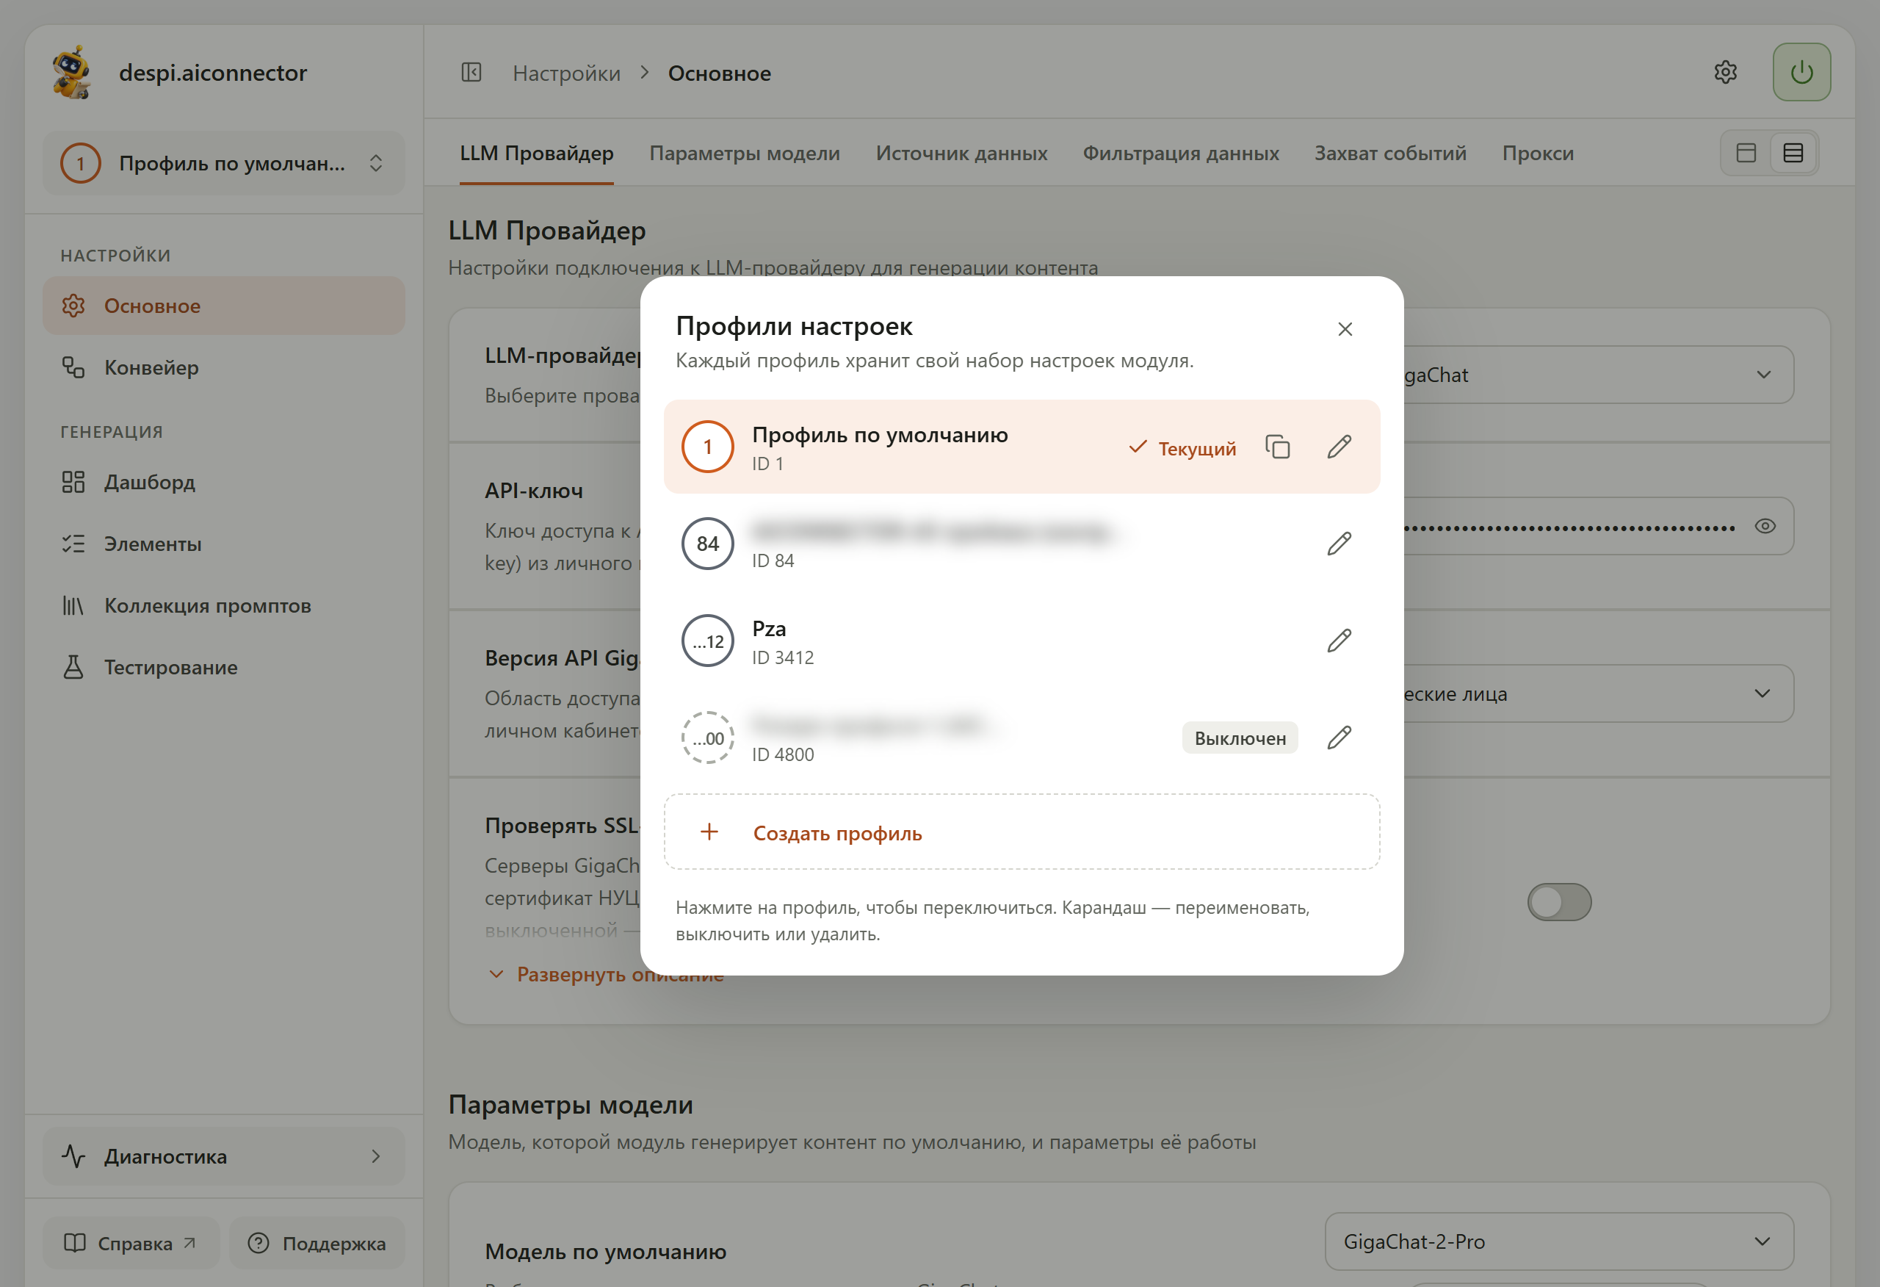Switch to profile Pza ID 3412
The width and height of the screenshot is (1880, 1287).
point(1022,641)
